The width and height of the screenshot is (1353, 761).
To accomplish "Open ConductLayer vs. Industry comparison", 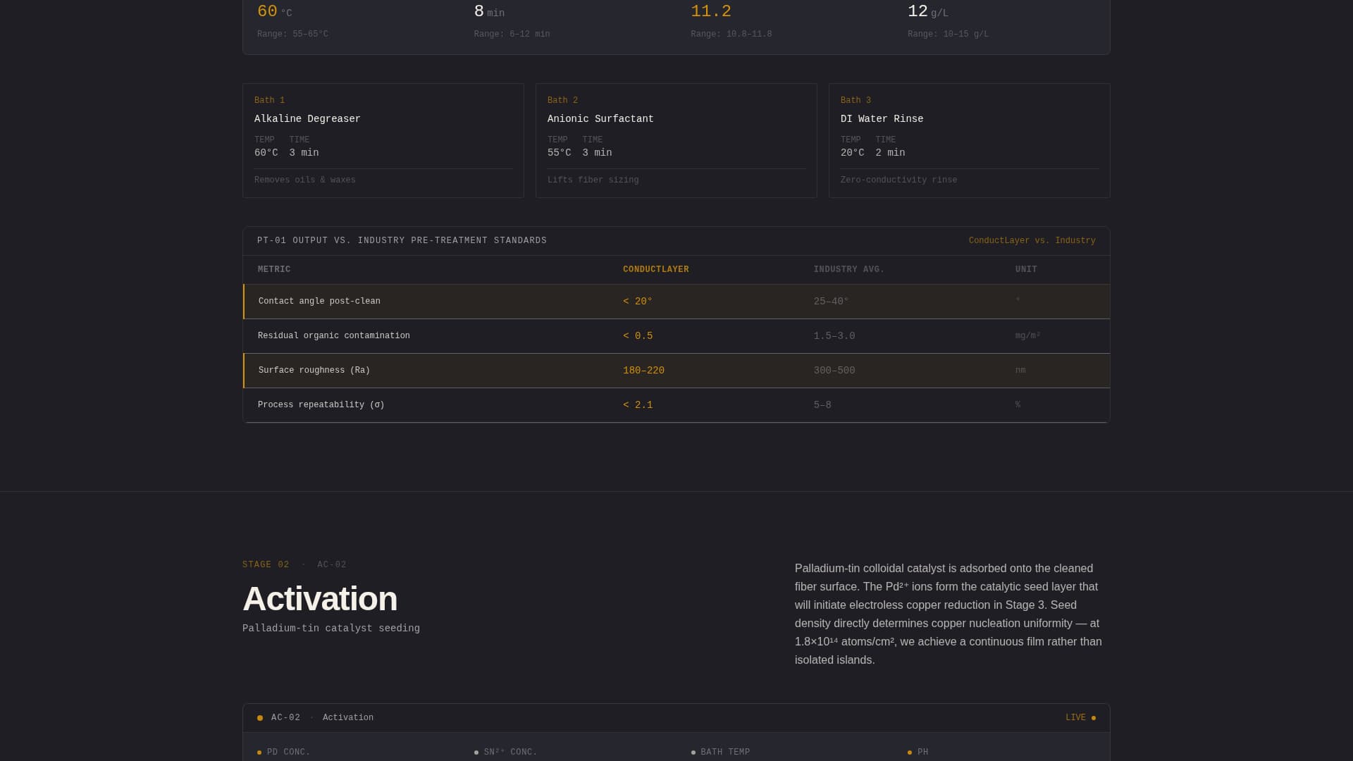I will (1032, 240).
